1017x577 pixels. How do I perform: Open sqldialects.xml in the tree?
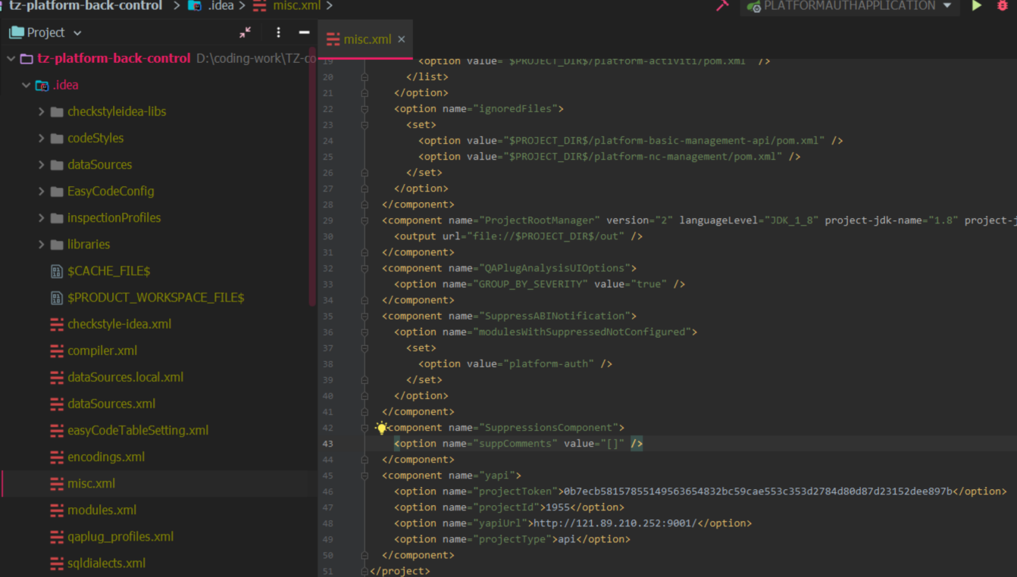tap(106, 563)
